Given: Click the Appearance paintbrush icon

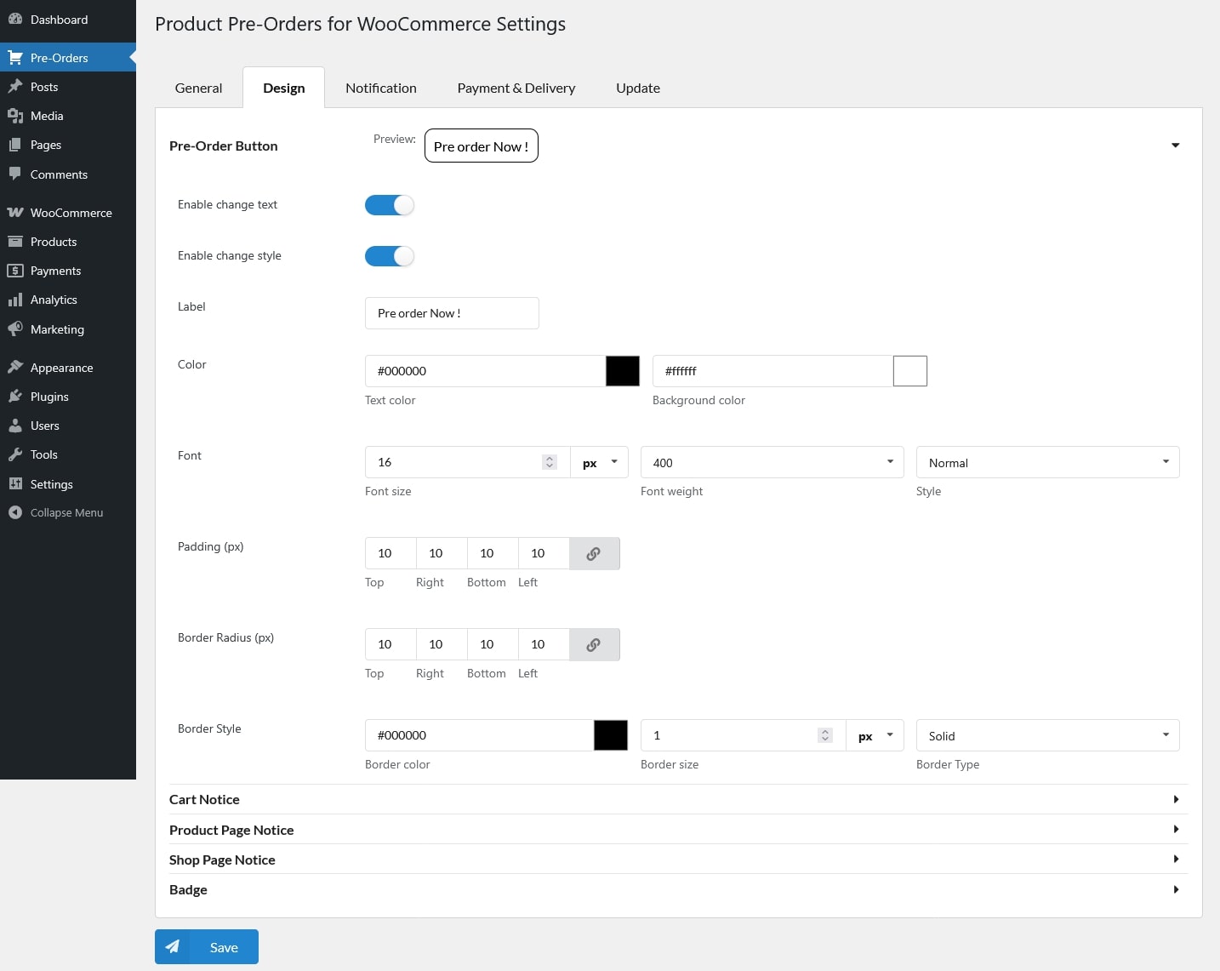Looking at the screenshot, I should tap(15, 368).
